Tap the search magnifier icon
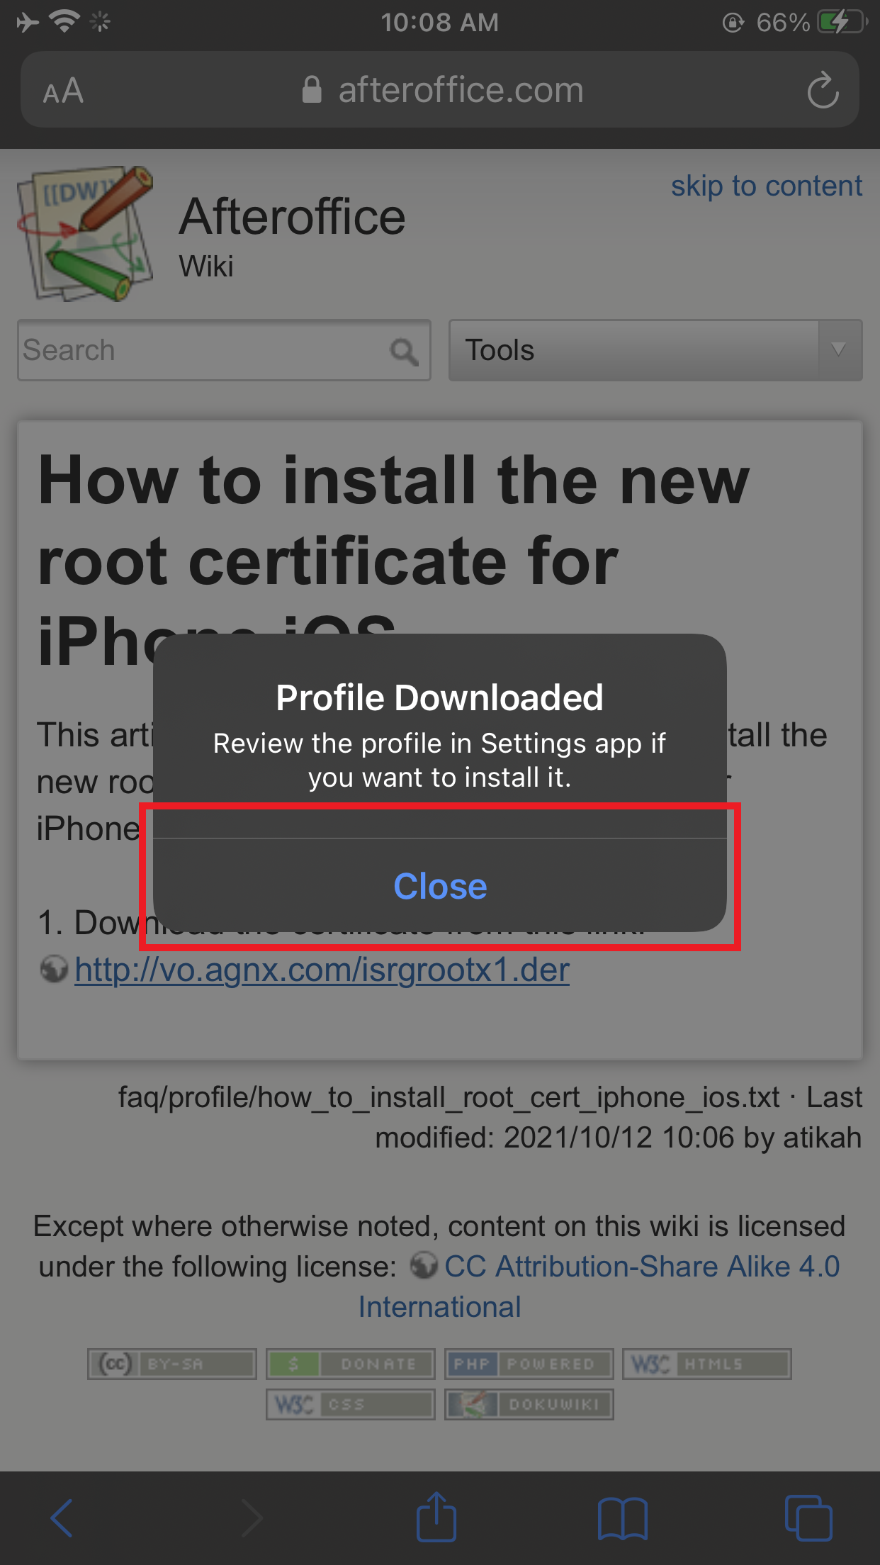This screenshot has width=880, height=1565. (x=405, y=351)
